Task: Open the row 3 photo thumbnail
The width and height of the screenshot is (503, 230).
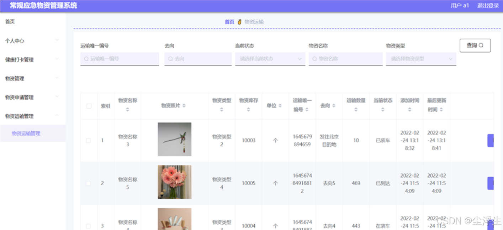Action: click(174, 219)
